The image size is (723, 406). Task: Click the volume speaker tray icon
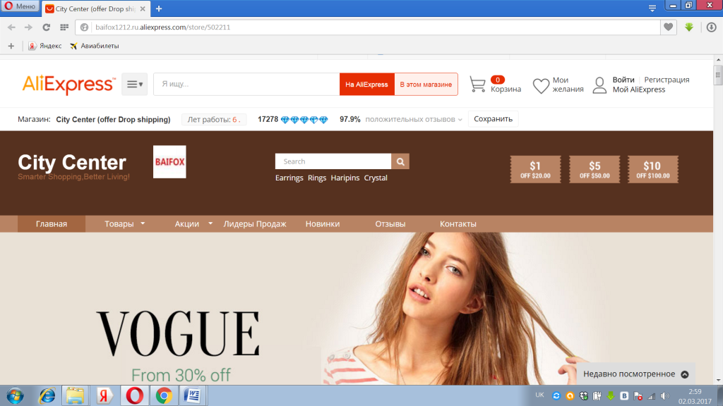664,396
